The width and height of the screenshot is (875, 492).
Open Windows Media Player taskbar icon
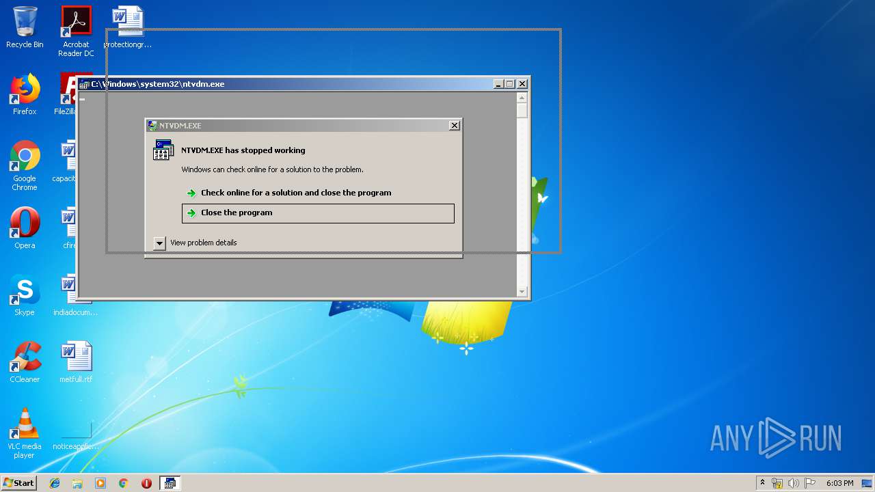(x=100, y=483)
